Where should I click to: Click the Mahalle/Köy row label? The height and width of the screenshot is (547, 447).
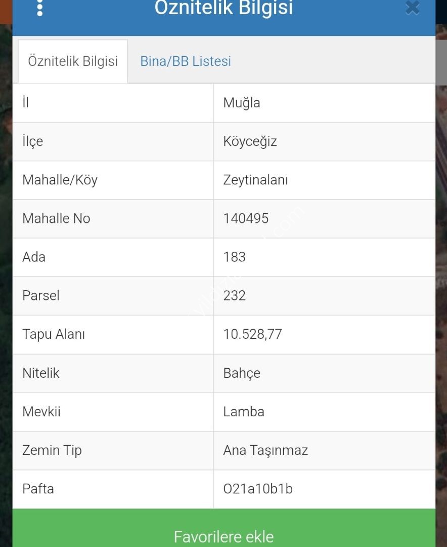(60, 180)
